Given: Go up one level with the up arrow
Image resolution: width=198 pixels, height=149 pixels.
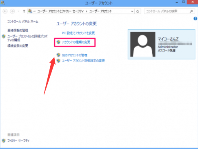Looking at the screenshot, I should pyautogui.click(x=24, y=11).
